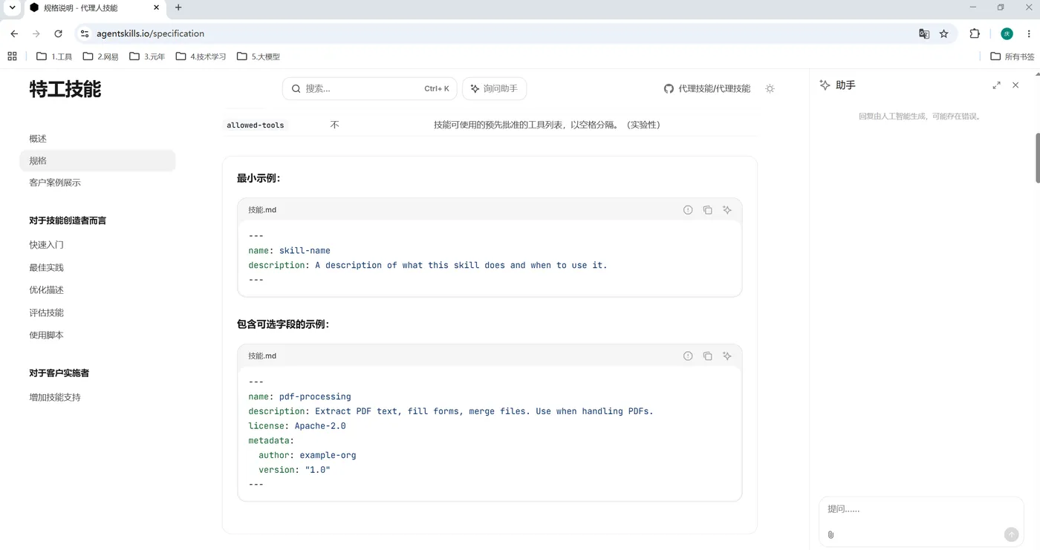Copy the optional fields example code block
The height and width of the screenshot is (550, 1040).
[x=707, y=356]
